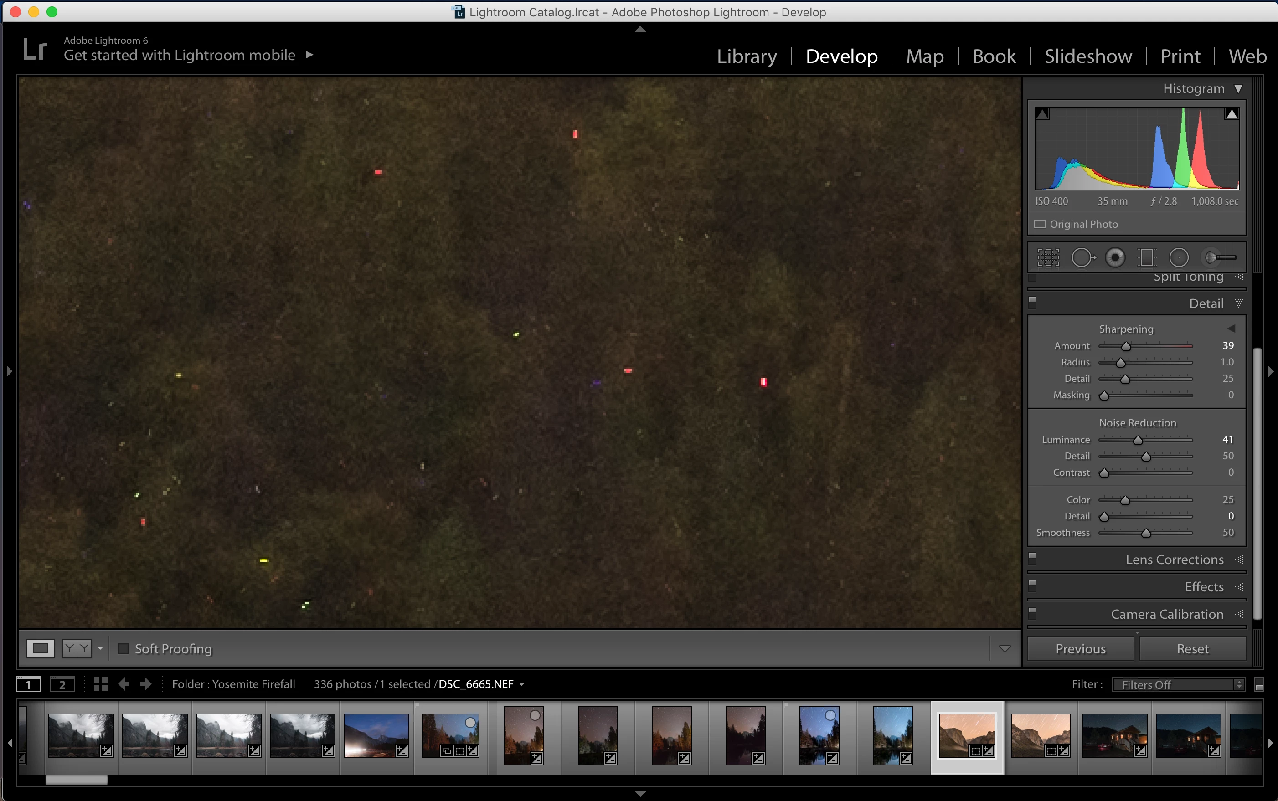Viewport: 1278px width, 801px height.
Task: Click the Reset button
Action: (1192, 649)
